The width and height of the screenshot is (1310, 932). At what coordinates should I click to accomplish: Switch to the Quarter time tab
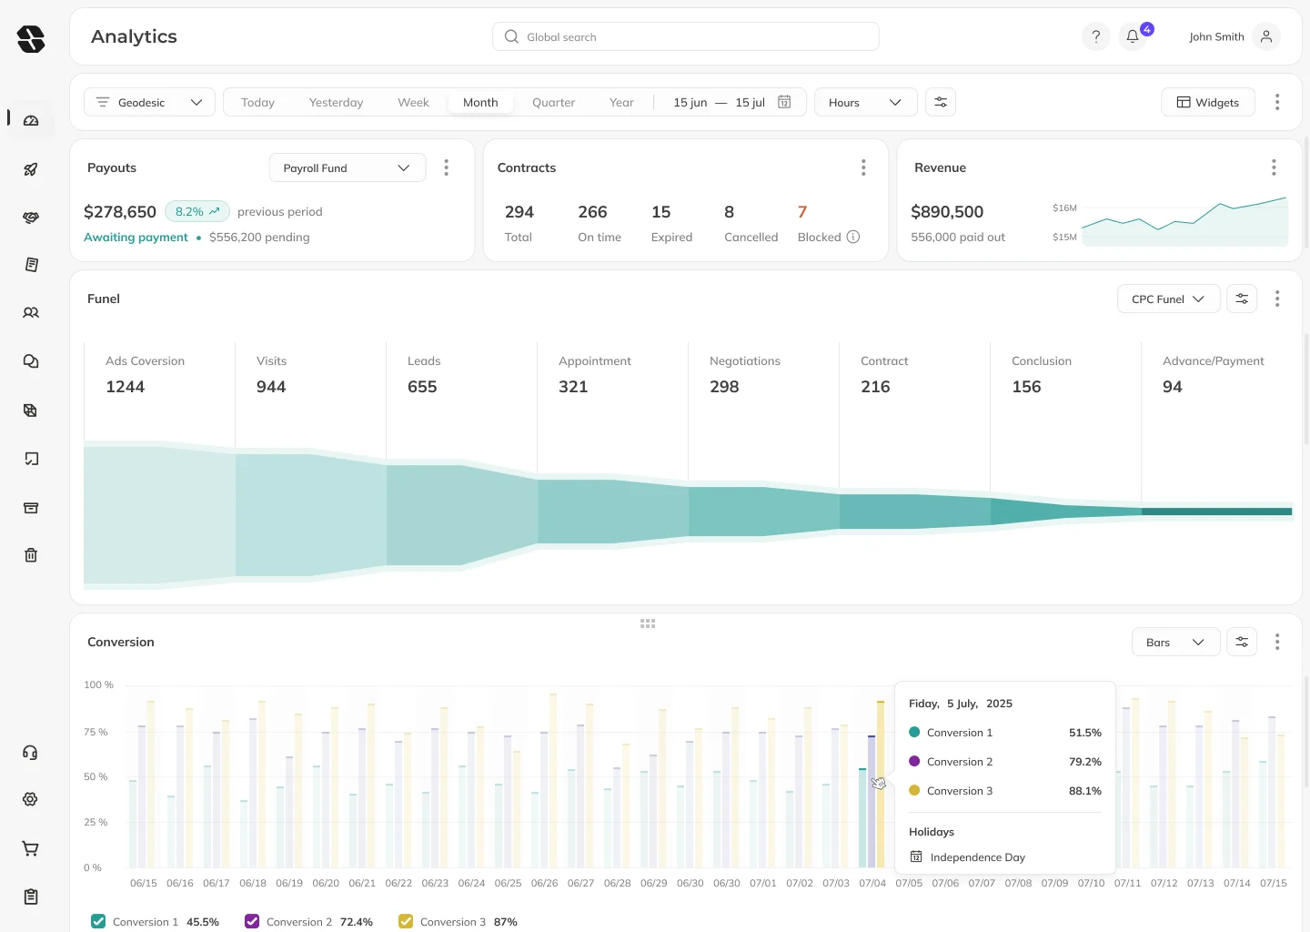click(553, 102)
